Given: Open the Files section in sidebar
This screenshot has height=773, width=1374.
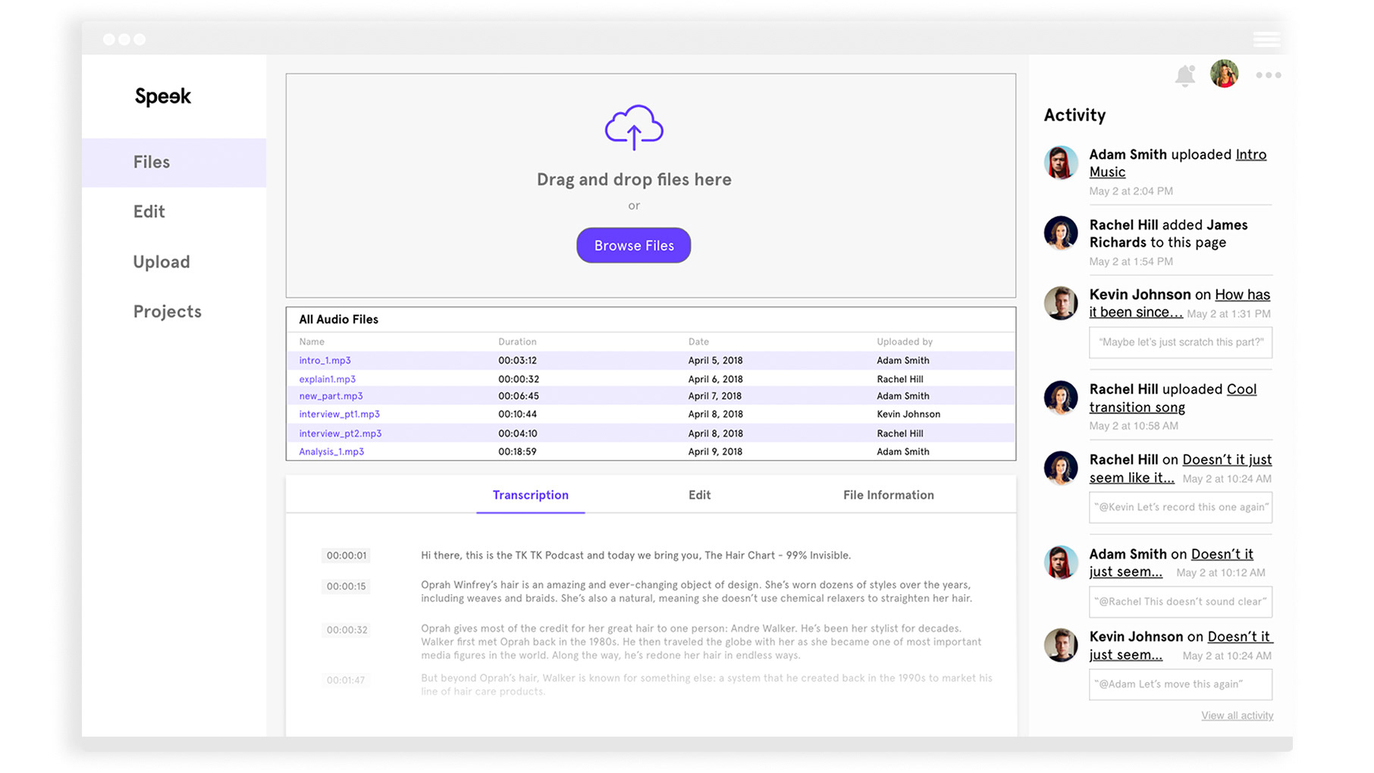Looking at the screenshot, I should tap(174, 162).
